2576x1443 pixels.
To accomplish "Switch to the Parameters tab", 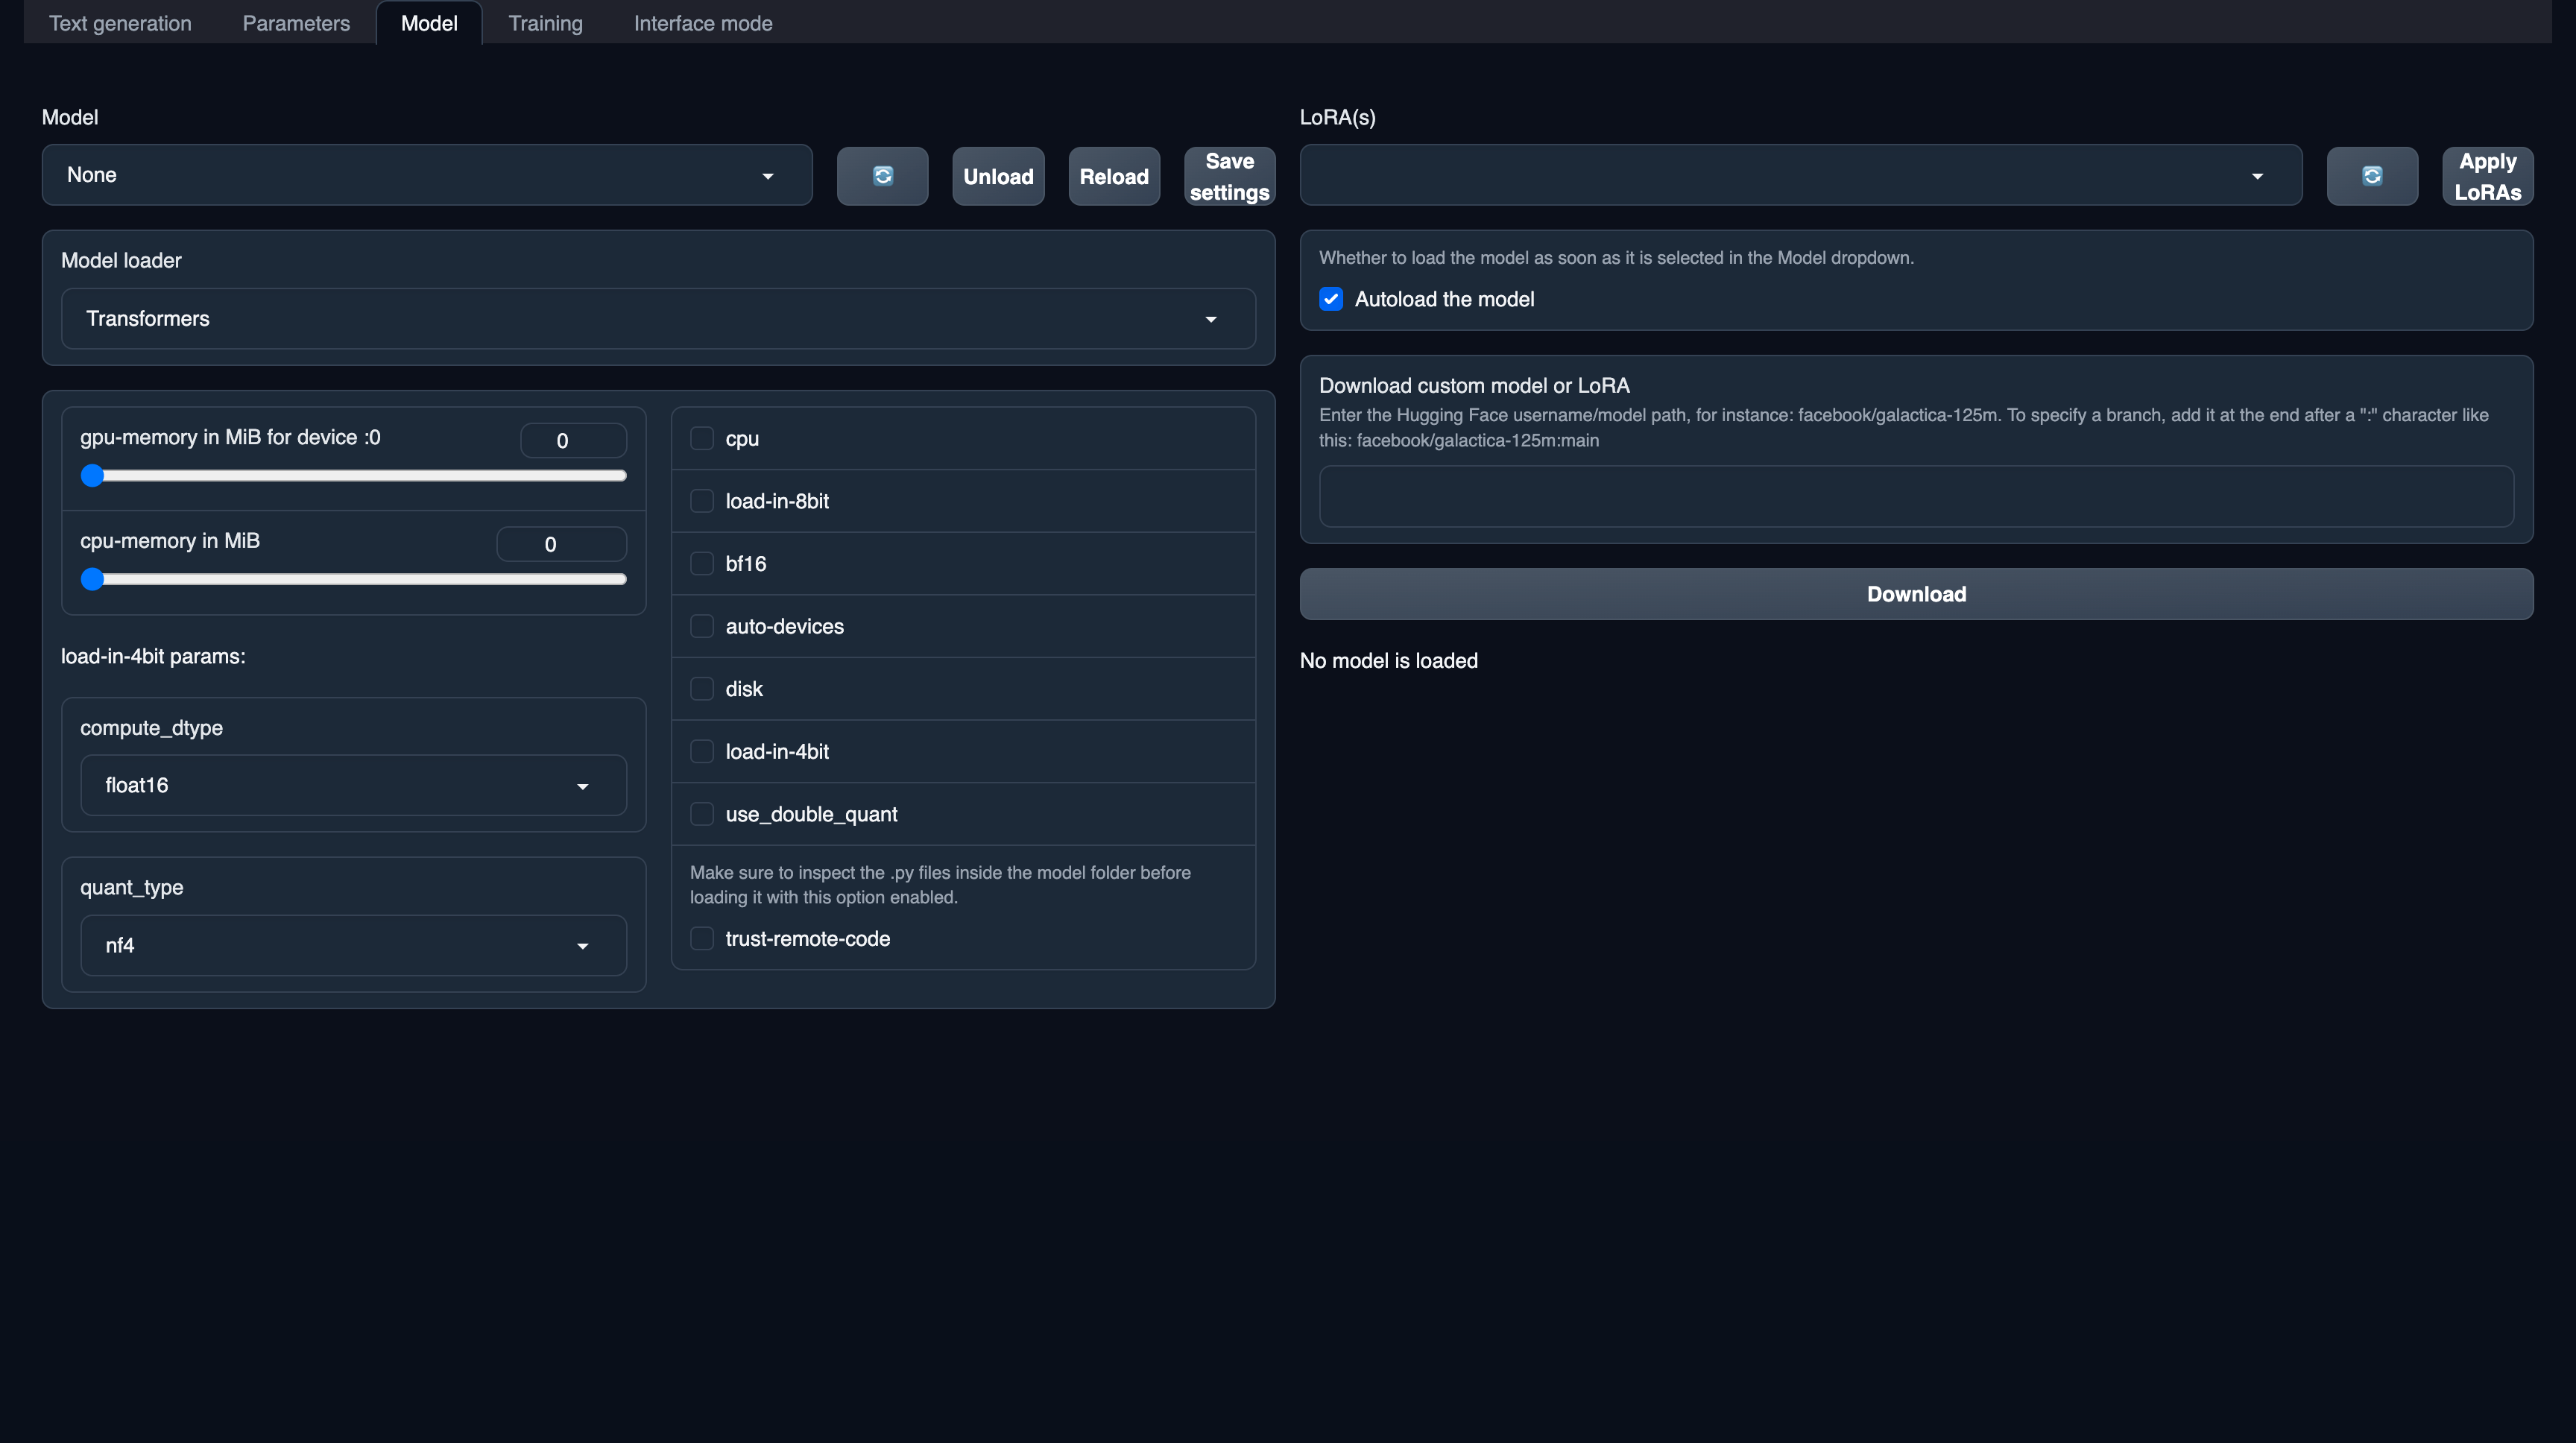I will point(295,22).
